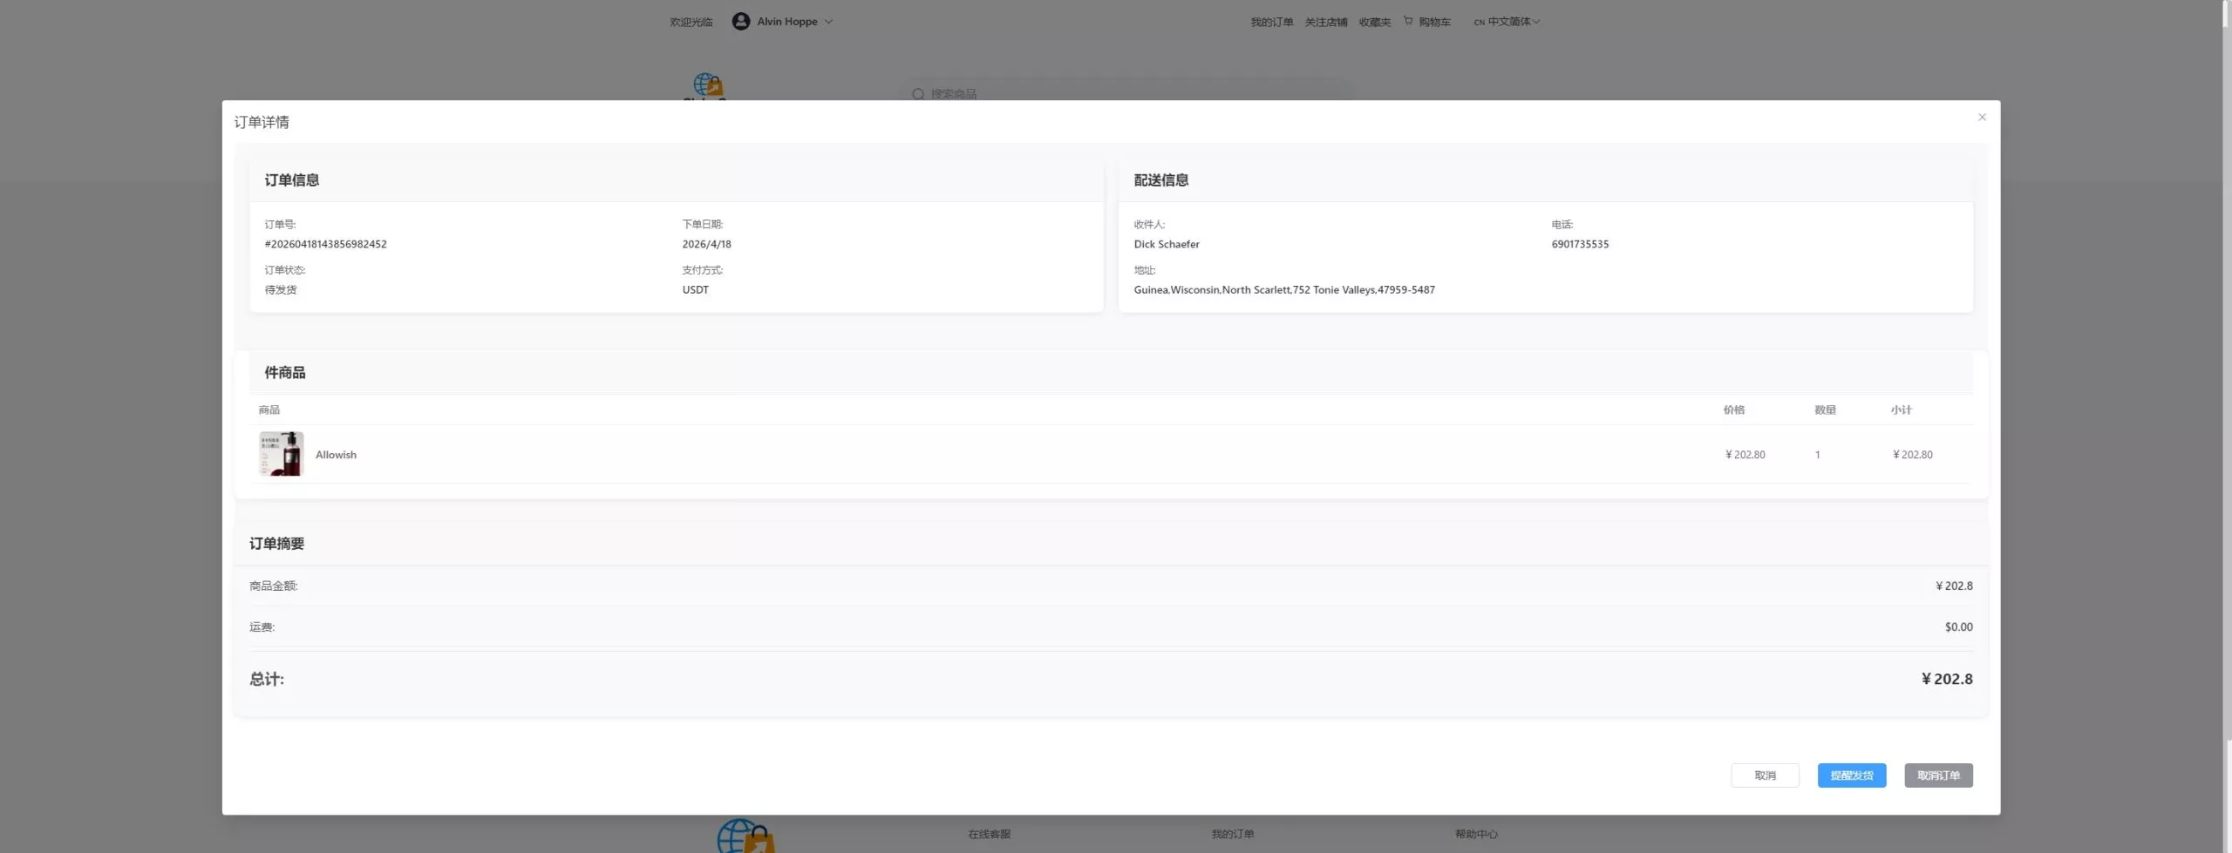Open the shopping cart icon

[1408, 21]
